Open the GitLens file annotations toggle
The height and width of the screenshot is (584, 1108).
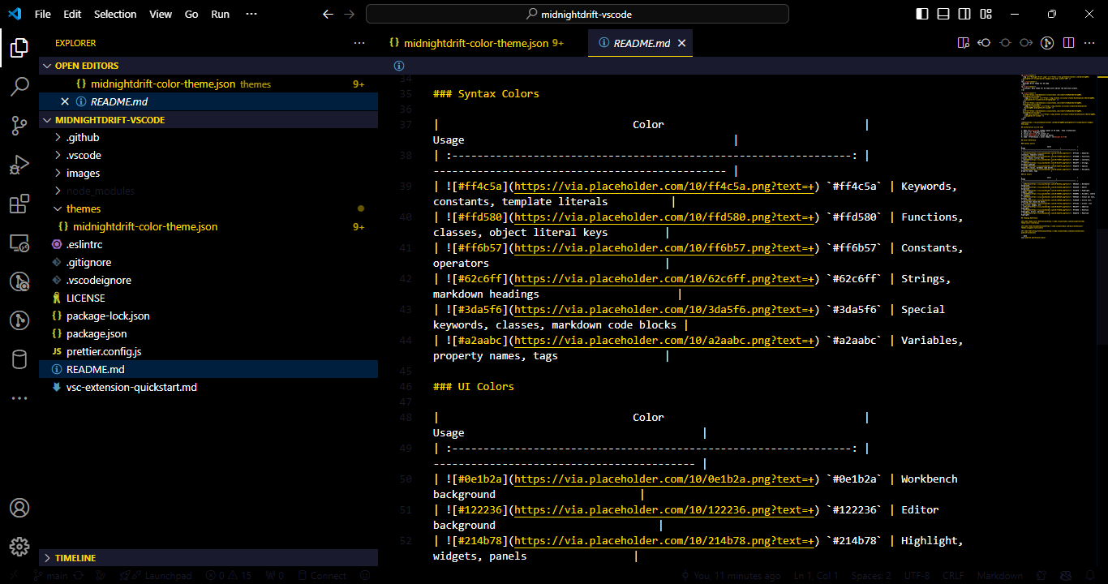click(x=1047, y=43)
